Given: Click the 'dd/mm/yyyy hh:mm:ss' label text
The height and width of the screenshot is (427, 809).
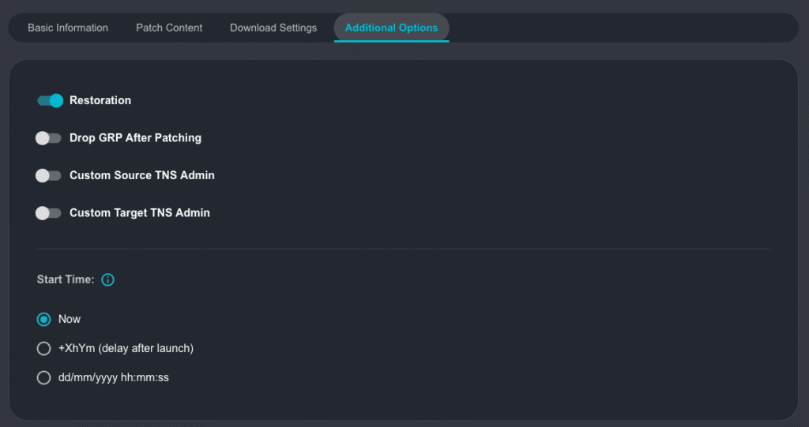Looking at the screenshot, I should coord(113,378).
